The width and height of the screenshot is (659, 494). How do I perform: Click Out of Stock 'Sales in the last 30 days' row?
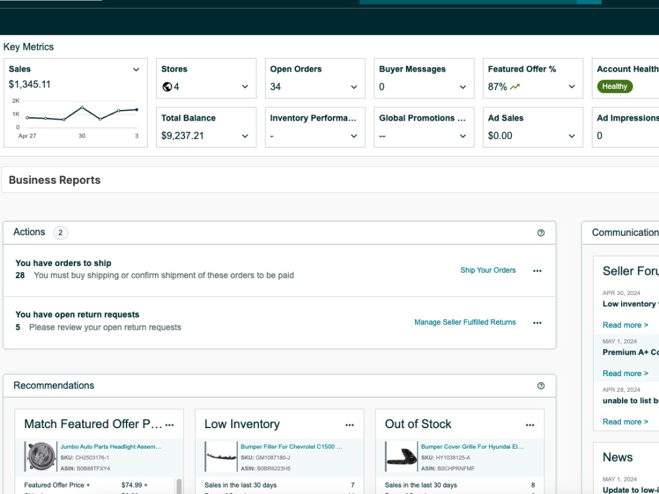(460, 485)
